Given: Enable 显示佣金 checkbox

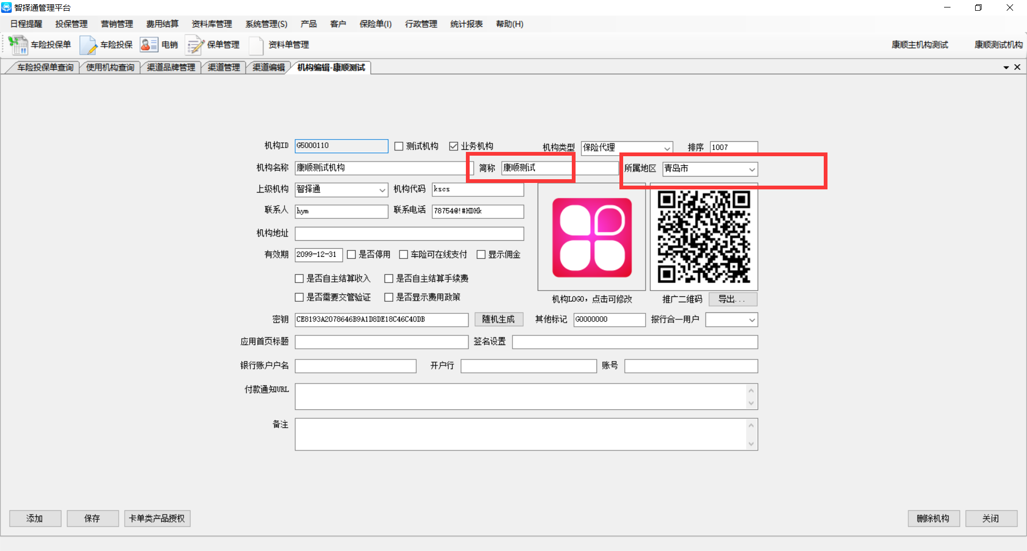Looking at the screenshot, I should [481, 255].
